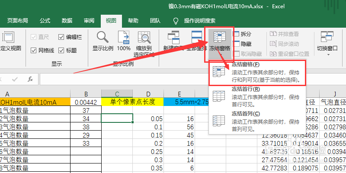This screenshot has width=346, height=173.
Task: Click cell E with value 6
Action: [x=179, y=168]
